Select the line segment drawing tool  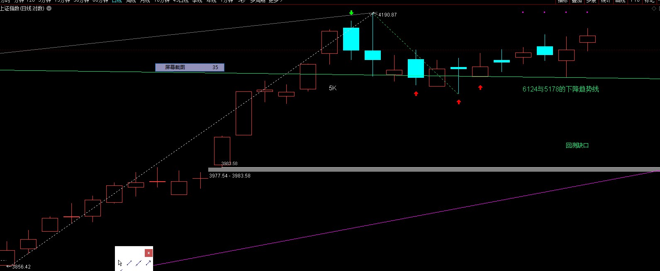pos(129,263)
